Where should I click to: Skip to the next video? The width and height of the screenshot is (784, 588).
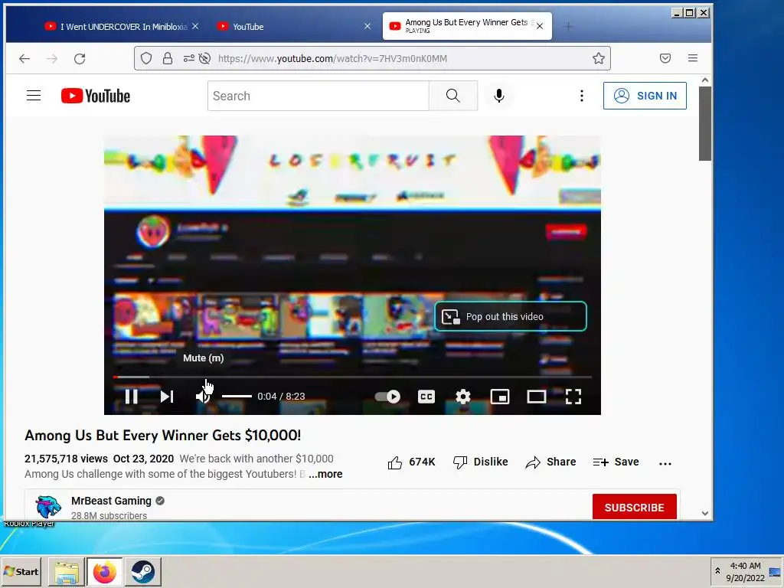167,397
